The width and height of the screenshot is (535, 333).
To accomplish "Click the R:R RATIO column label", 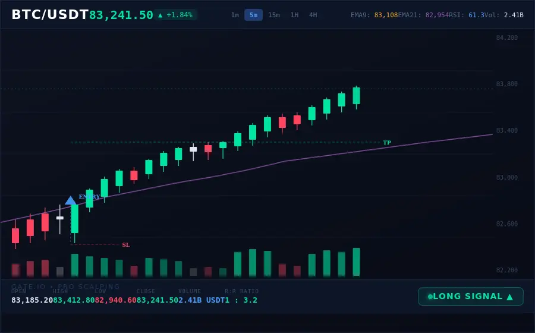I will 241,291.
